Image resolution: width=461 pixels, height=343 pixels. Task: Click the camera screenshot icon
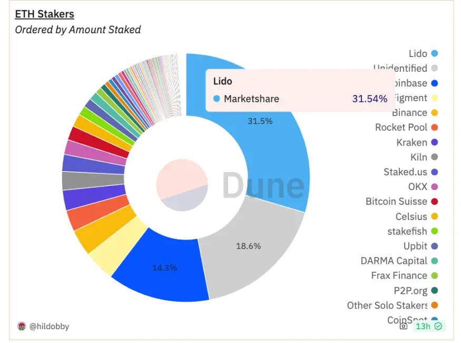pyautogui.click(x=404, y=326)
